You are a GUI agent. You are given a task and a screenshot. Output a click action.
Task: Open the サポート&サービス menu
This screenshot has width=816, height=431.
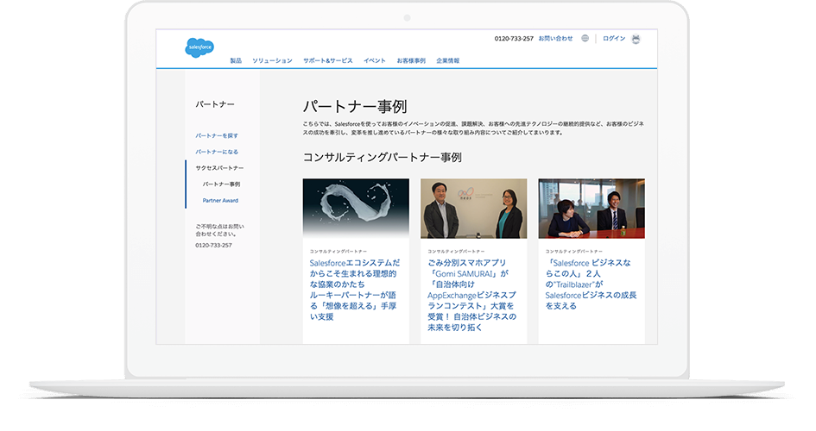click(x=328, y=60)
